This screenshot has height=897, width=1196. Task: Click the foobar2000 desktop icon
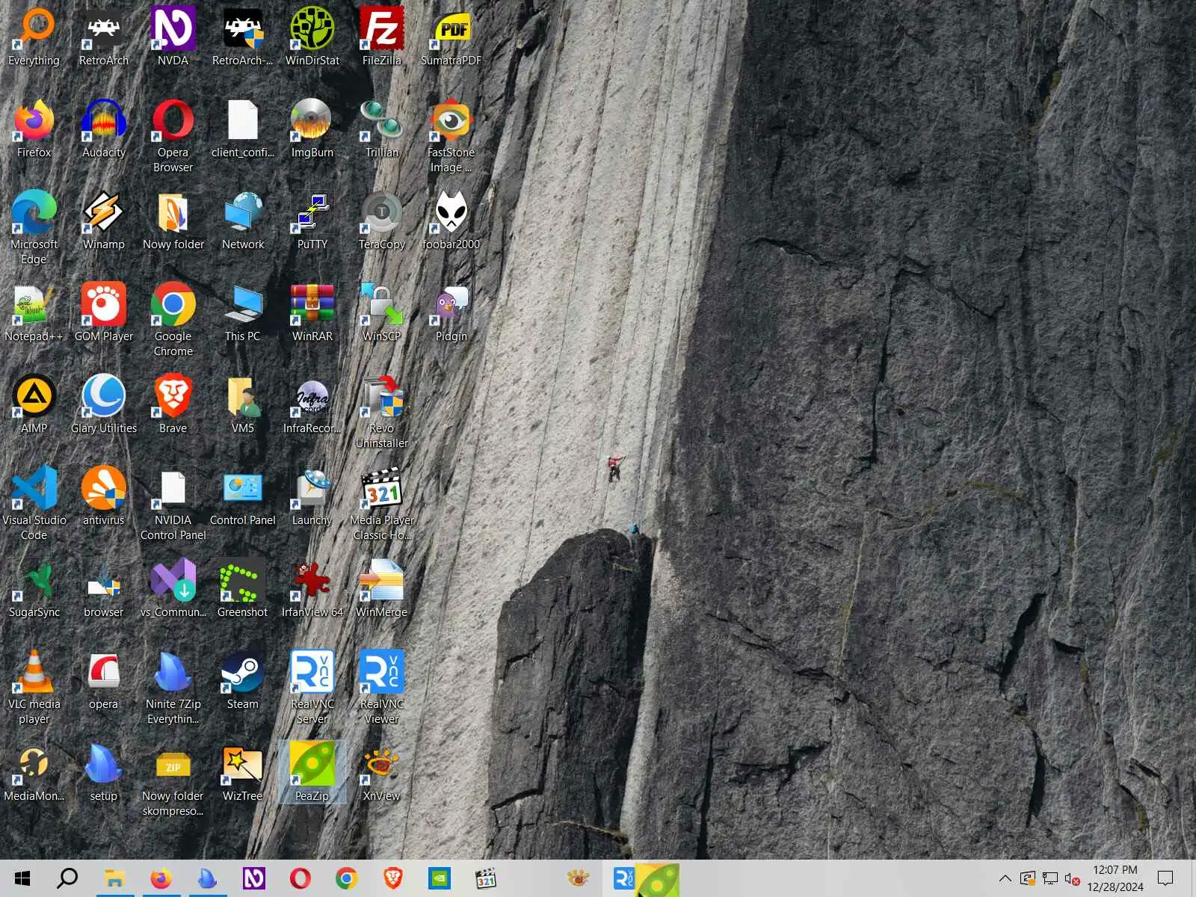pos(451,220)
